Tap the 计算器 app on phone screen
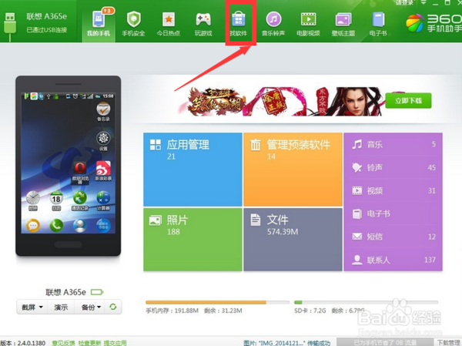The image size is (462, 346). click(x=103, y=201)
